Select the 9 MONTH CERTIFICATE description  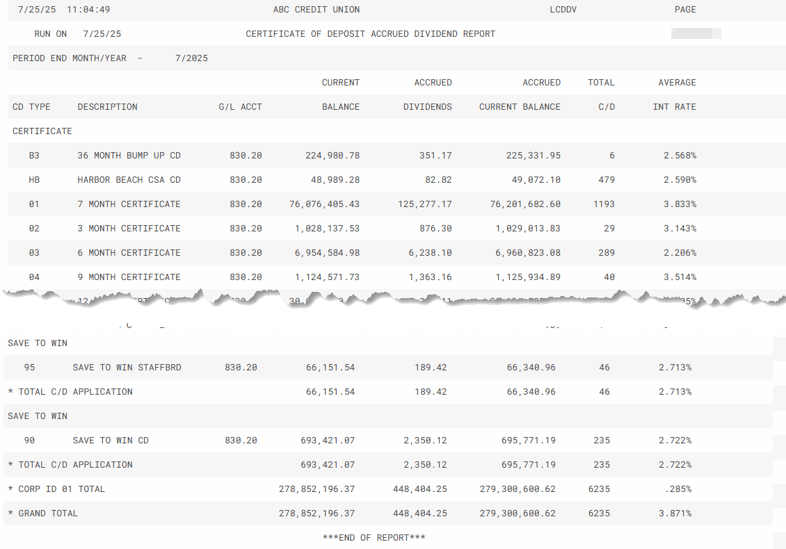point(129,277)
